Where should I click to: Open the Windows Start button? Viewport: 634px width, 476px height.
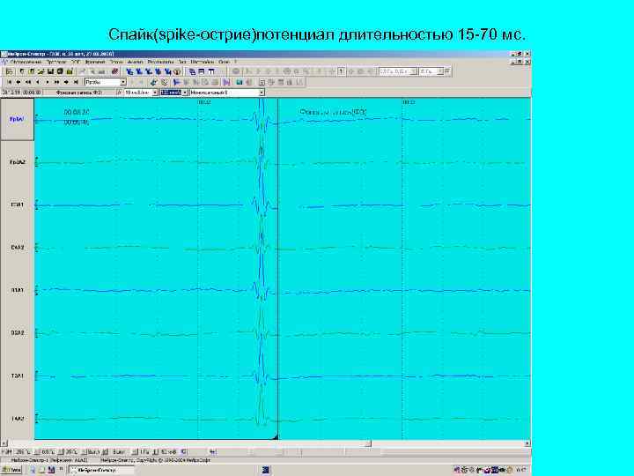tap(11, 471)
